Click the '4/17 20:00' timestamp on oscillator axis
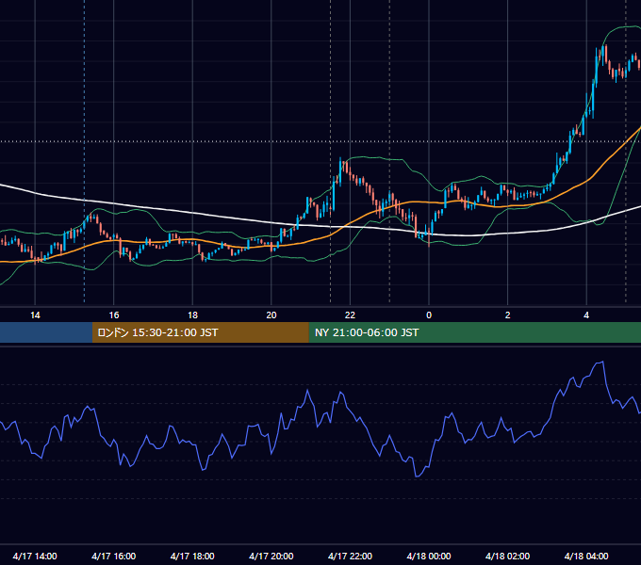 271,556
